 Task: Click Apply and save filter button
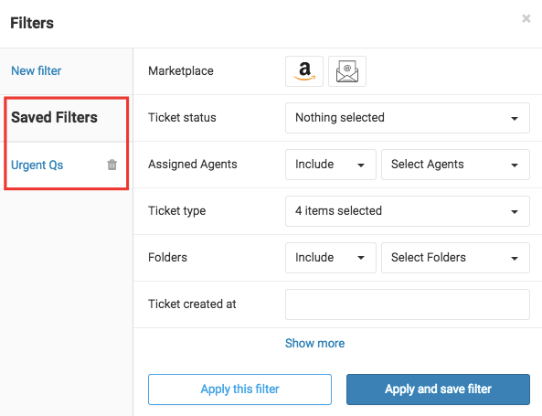coord(439,389)
